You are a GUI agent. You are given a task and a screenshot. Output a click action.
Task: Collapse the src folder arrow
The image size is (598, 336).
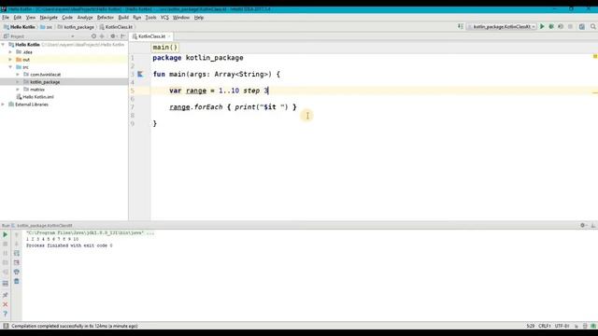tap(10, 67)
